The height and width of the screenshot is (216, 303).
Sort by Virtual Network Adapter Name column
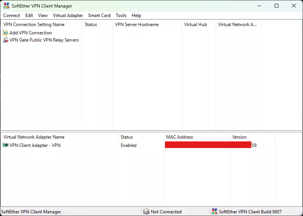pos(59,137)
